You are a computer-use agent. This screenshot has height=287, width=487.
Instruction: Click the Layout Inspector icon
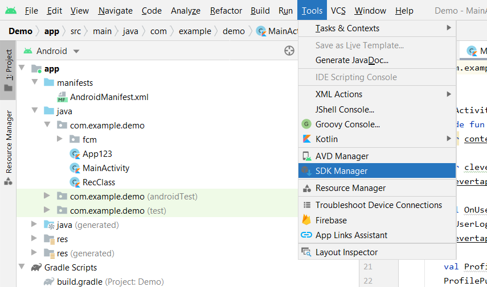306,252
